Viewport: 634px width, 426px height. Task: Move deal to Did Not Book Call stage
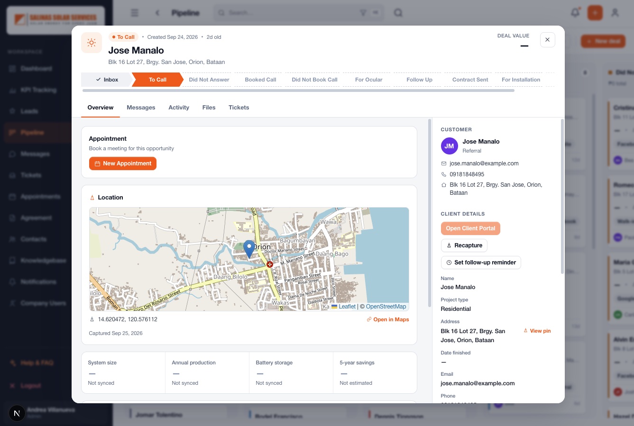[x=314, y=80]
